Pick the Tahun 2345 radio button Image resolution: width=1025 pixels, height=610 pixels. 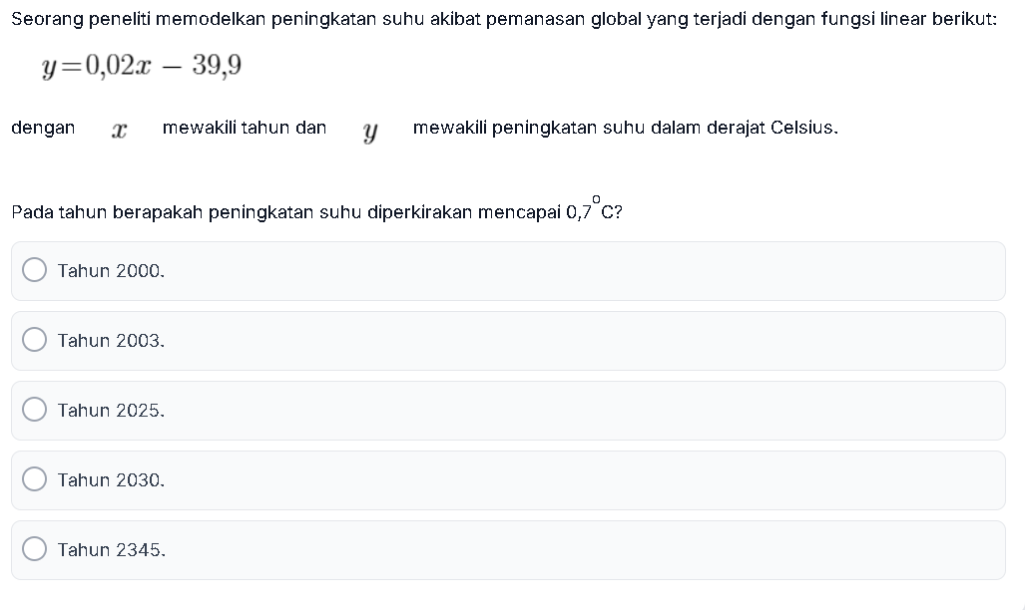tap(35, 549)
